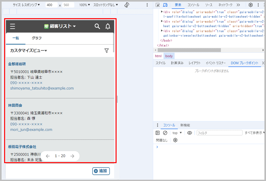Click the viewport height field 560
Screen dimensions: 266x181
(x=68, y=5)
